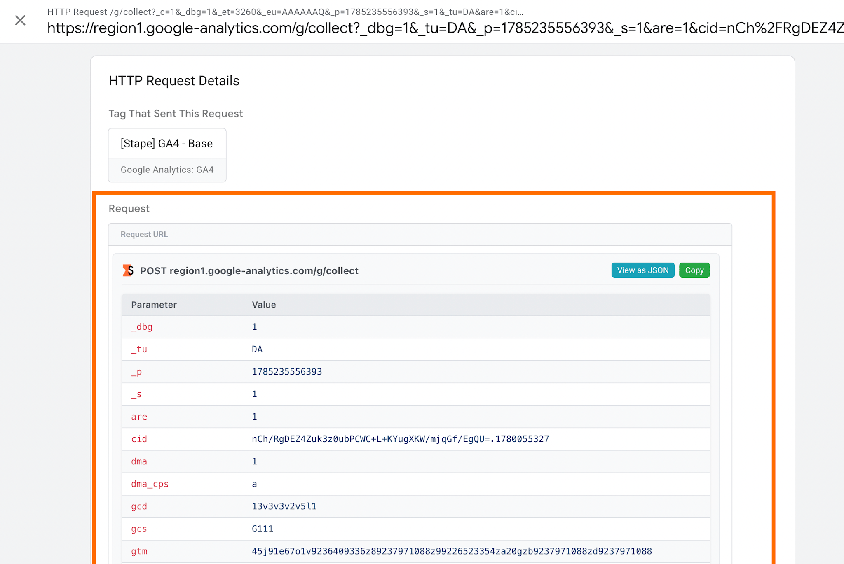This screenshot has height=564, width=844.
Task: Click the View as JSON button
Action: (642, 270)
